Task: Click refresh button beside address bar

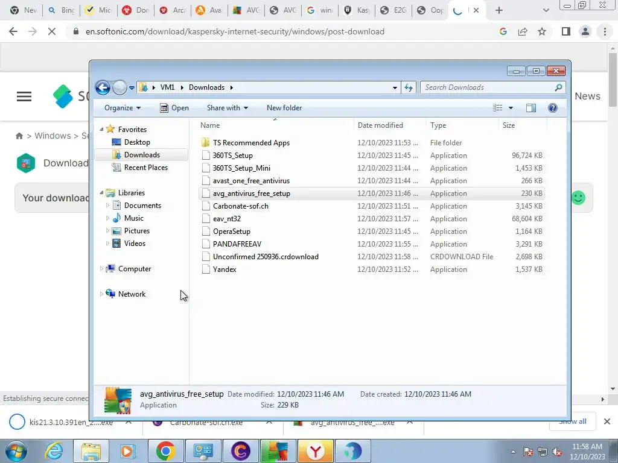Action: point(409,87)
